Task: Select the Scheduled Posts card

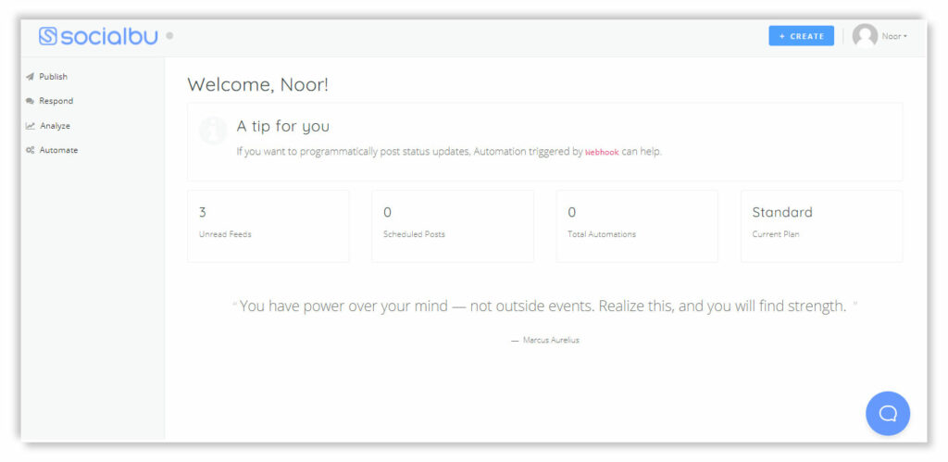Action: 452,226
